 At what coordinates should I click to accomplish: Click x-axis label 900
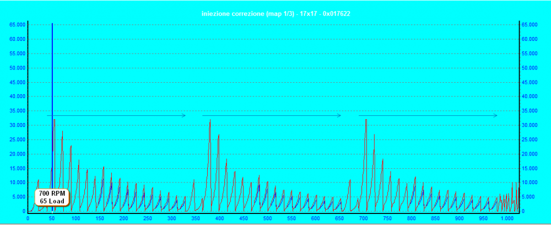click(459, 218)
